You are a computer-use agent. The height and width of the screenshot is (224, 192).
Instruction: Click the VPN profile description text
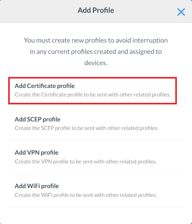[86, 161]
